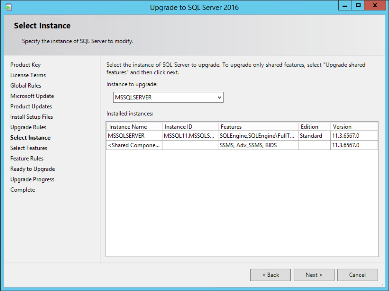
Task: Go to the License Terms step
Action: (x=28, y=75)
